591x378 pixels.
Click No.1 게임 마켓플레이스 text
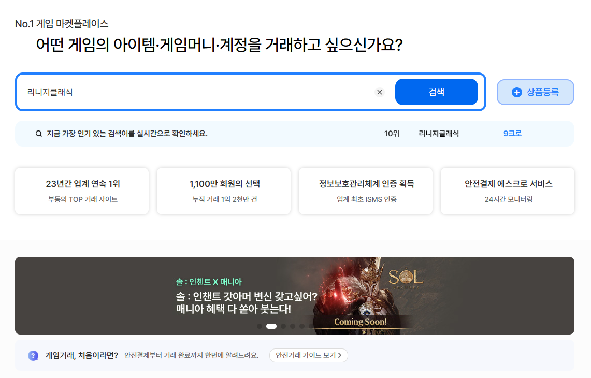pos(62,24)
